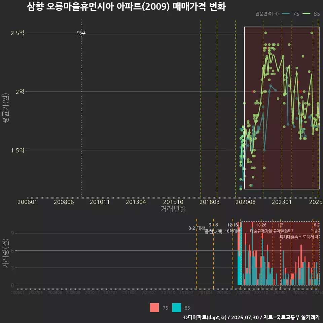Select the 85 line legend entry at top

tap(311, 14)
